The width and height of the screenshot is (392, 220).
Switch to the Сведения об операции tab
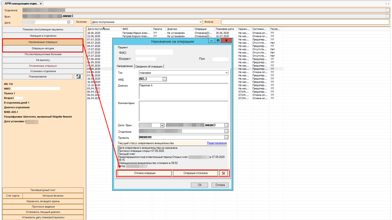point(149,66)
